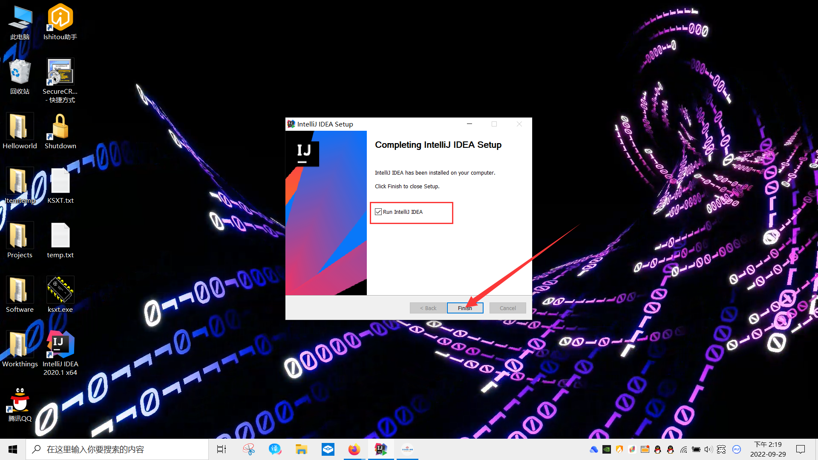
Task: Open the Task View taskbar button
Action: 222,449
